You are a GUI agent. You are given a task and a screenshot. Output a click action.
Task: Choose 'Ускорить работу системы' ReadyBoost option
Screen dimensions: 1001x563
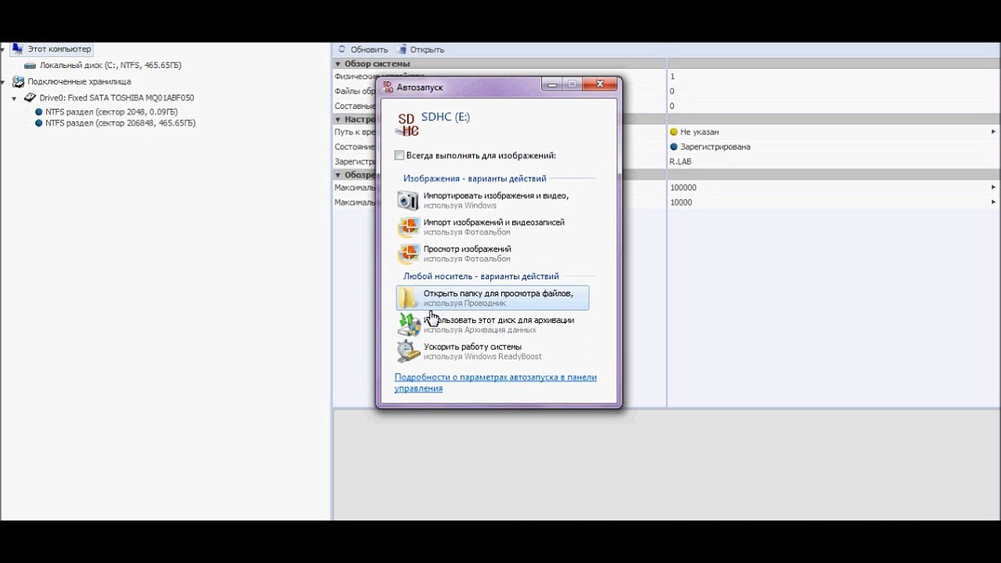click(x=493, y=351)
